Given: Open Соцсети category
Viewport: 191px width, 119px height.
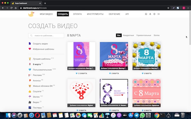Looking at the screenshot, I should pyautogui.click(x=37, y=91).
